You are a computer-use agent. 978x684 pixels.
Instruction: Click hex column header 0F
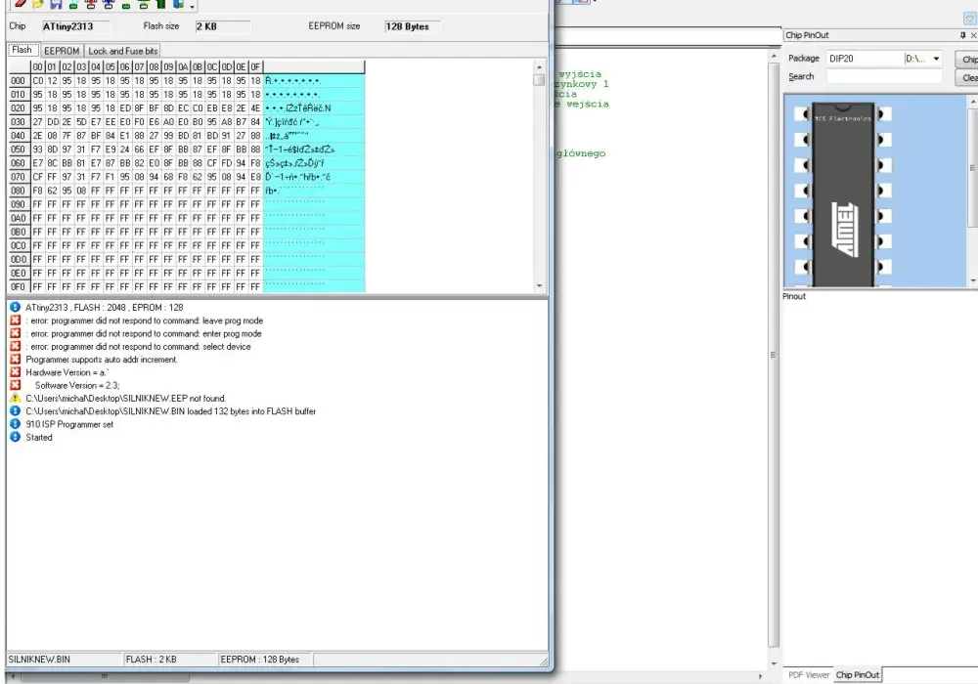[x=255, y=66]
